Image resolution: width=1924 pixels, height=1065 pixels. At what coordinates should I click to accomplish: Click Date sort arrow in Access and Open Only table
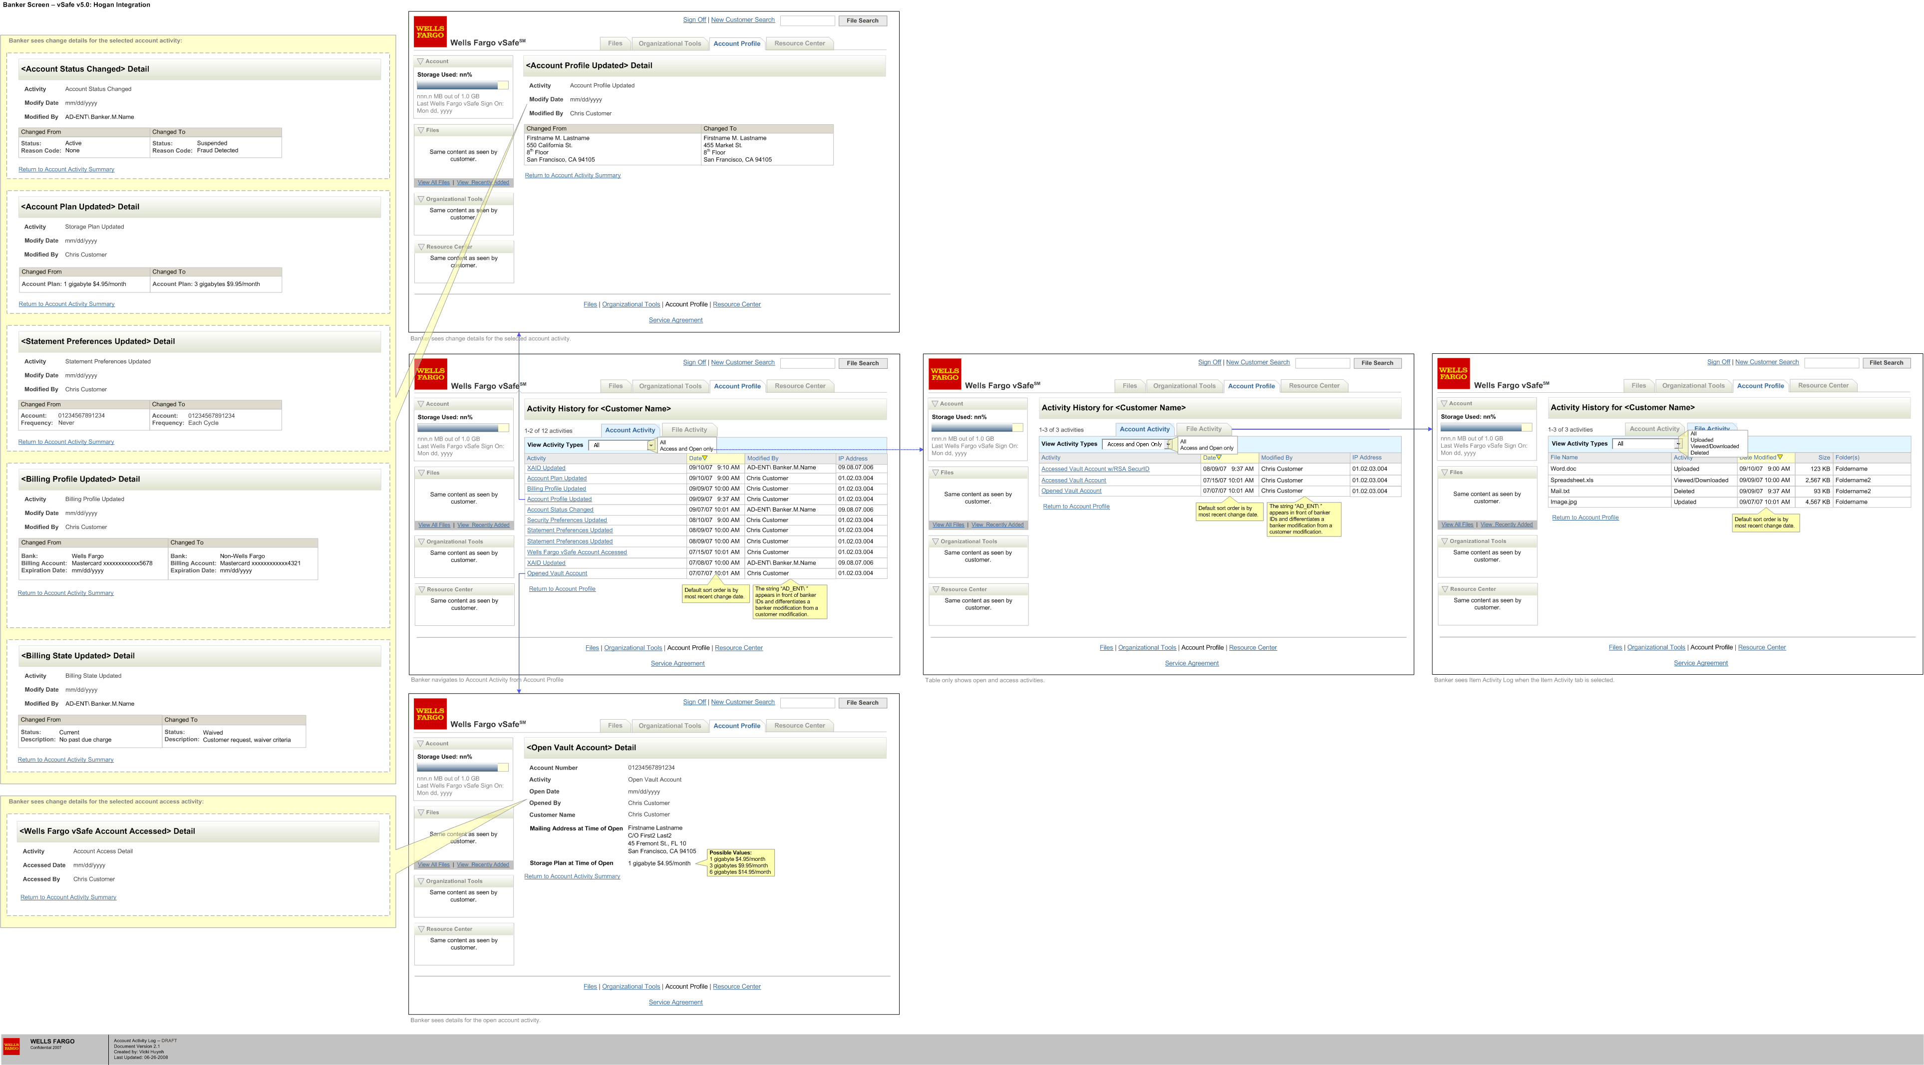1219,457
